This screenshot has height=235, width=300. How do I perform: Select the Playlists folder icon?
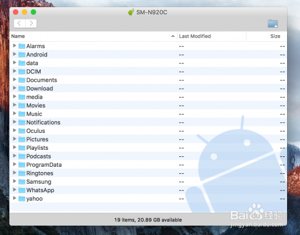pyautogui.click(x=22, y=147)
